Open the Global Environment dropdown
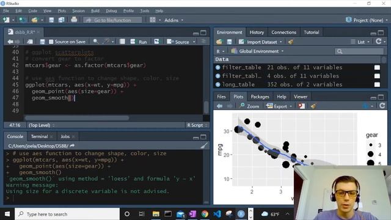Viewport: 391px width, 220px height. (257, 51)
